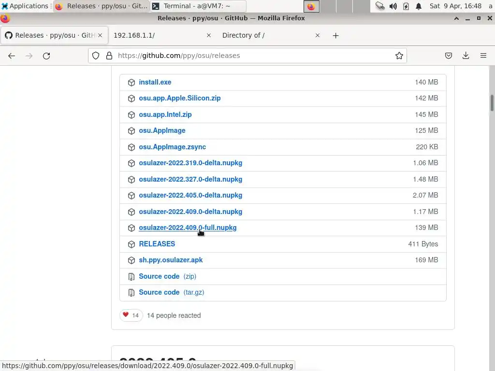Download osu.AppImage

pos(162,130)
